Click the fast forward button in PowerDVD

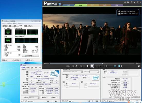pyautogui.click(x=100, y=66)
